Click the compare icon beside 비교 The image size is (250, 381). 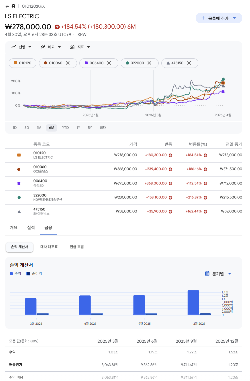pyautogui.click(x=43, y=47)
